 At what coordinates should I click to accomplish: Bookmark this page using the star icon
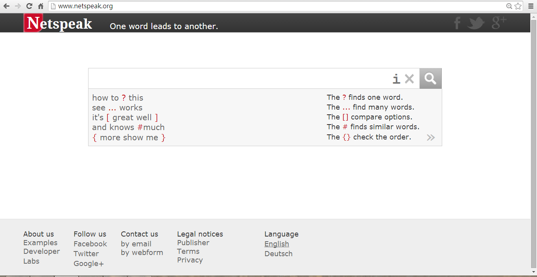pyautogui.click(x=518, y=6)
